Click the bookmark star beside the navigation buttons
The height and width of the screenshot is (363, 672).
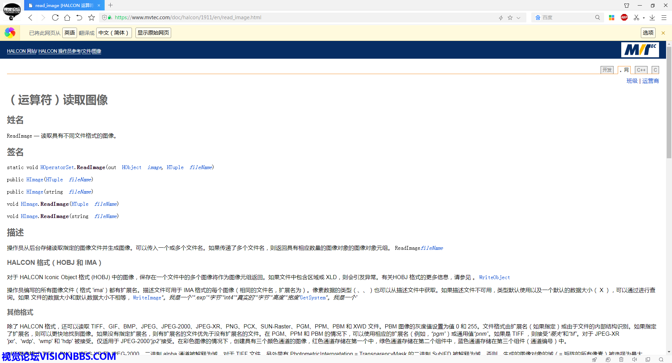[x=92, y=17]
